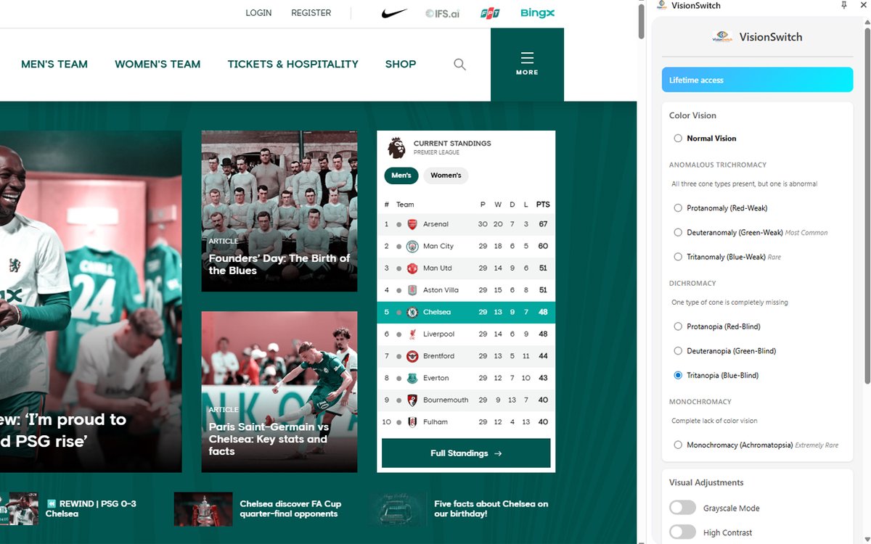This screenshot has width=871, height=544.
Task: Click the 'CURRENT STANDINGS' heading
Action: [x=452, y=144]
